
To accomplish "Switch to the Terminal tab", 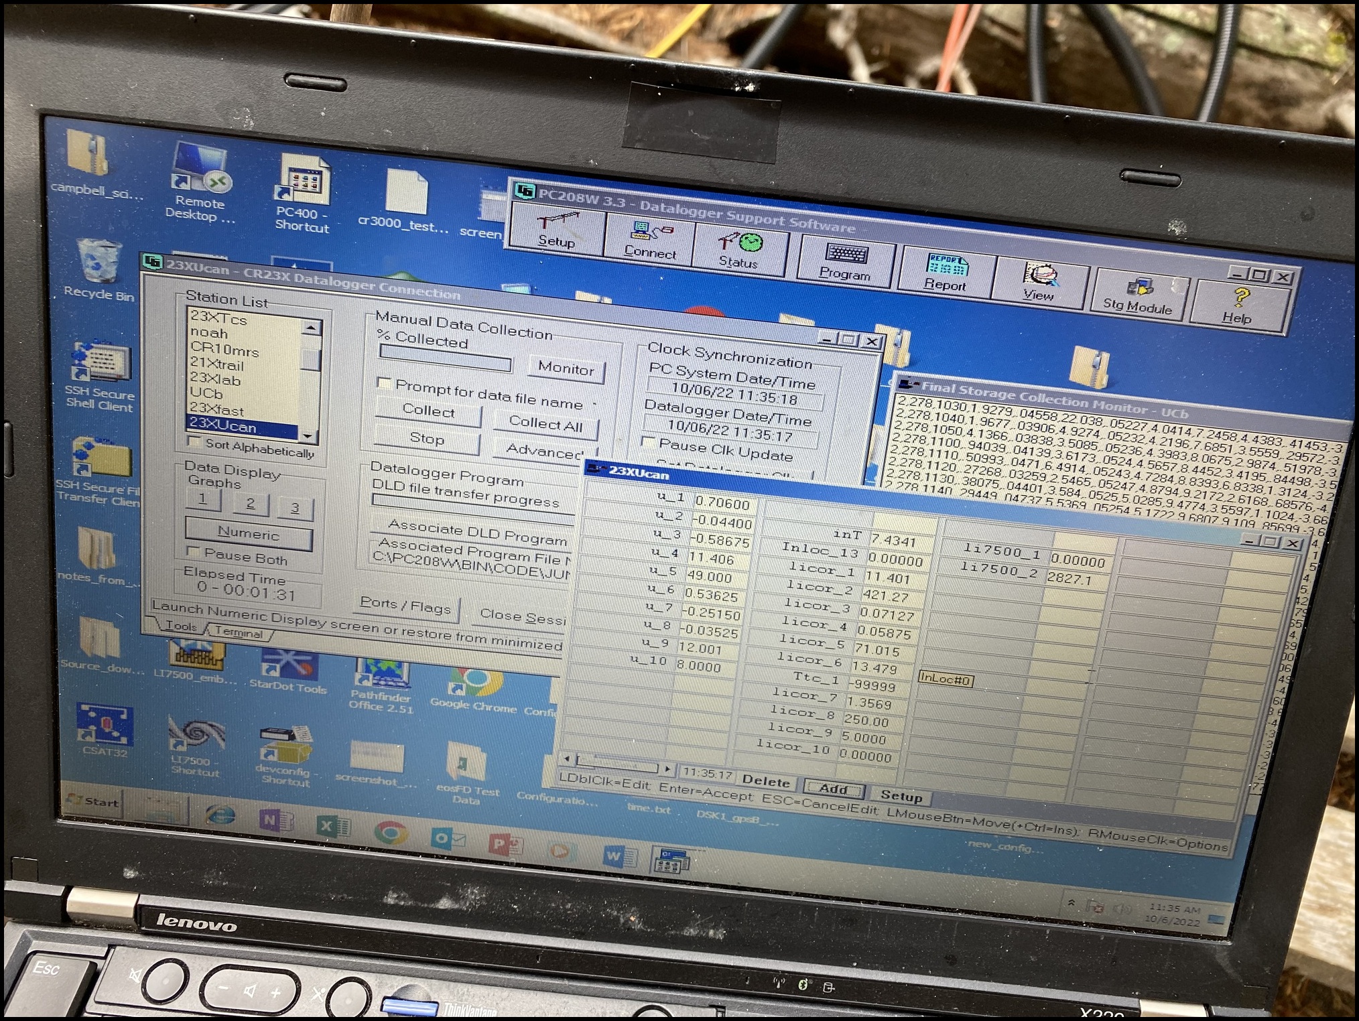I will [x=239, y=632].
